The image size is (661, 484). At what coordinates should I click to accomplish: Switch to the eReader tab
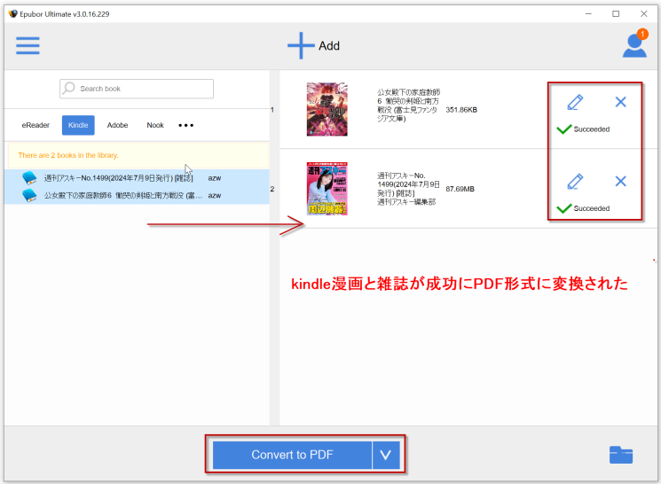click(x=35, y=125)
